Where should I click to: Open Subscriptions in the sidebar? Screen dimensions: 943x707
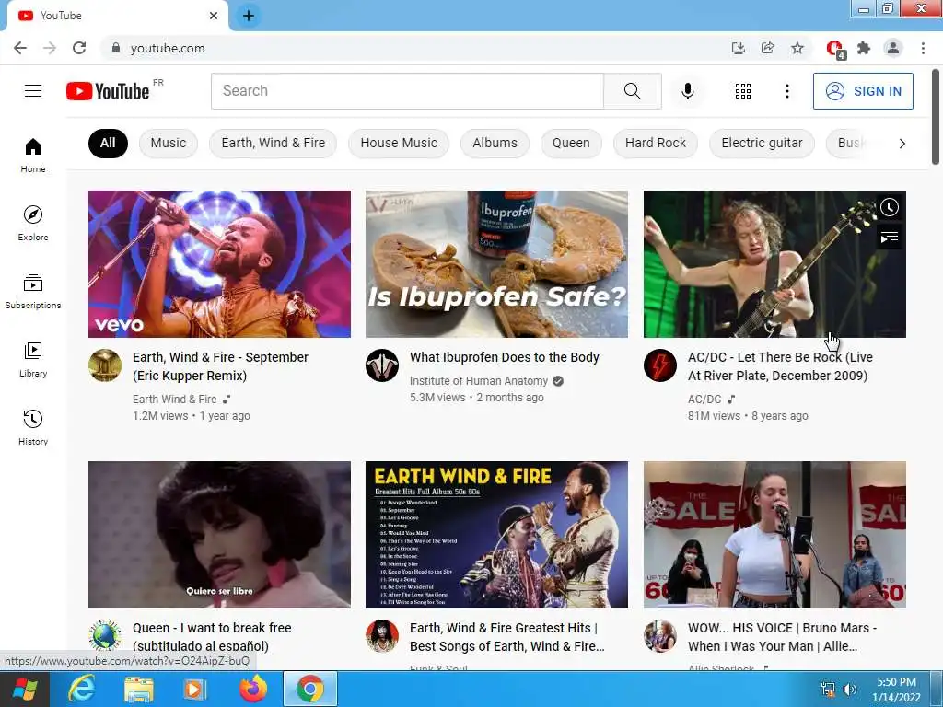(x=33, y=292)
